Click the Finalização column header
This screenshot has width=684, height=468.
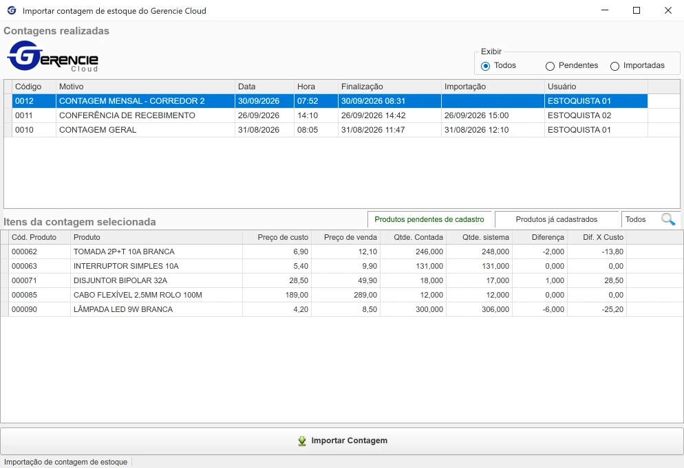point(389,87)
